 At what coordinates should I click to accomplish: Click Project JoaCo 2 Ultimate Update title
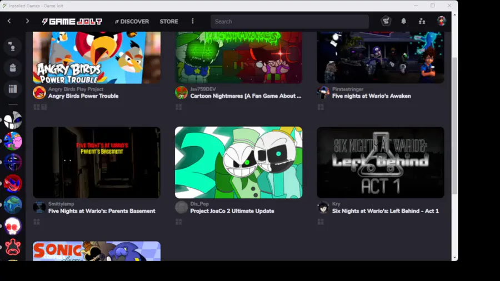232,211
